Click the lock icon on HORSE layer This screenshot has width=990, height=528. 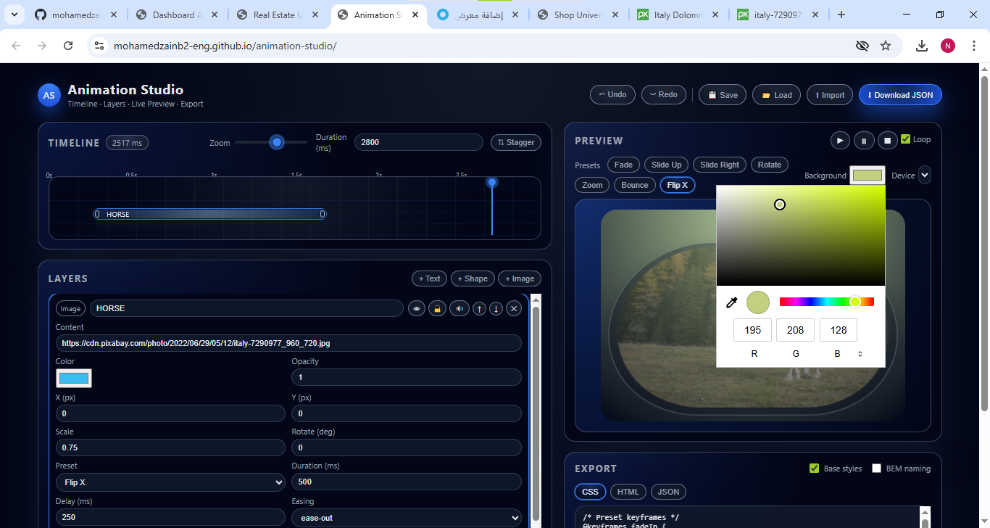[436, 309]
